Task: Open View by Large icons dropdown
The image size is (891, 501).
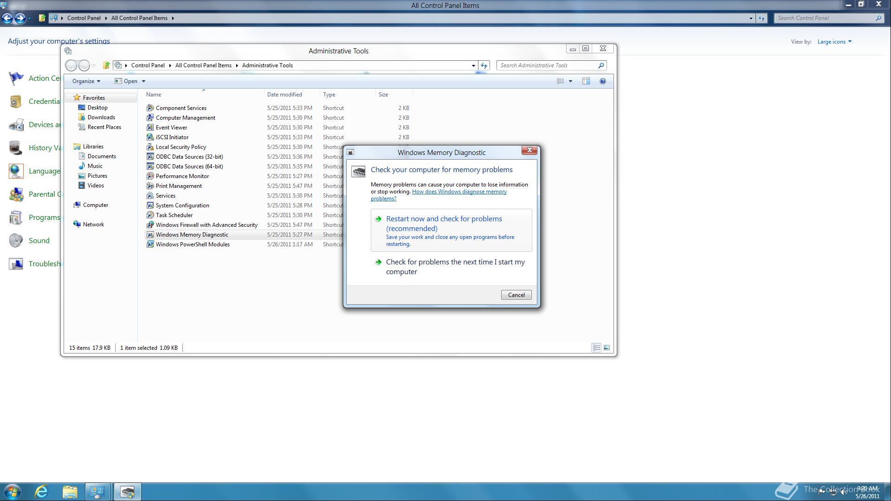Action: point(834,42)
